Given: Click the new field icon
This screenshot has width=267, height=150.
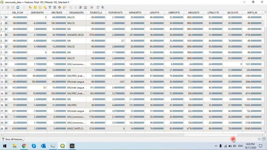Looking at the screenshot, I should tap(71, 7).
